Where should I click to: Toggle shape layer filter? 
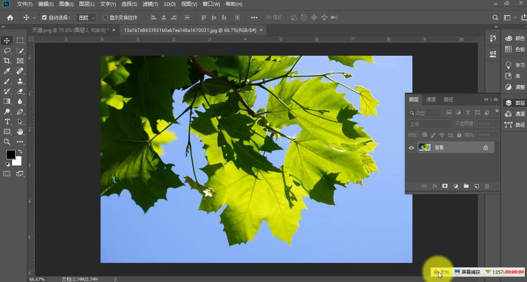pyautogui.click(x=477, y=113)
